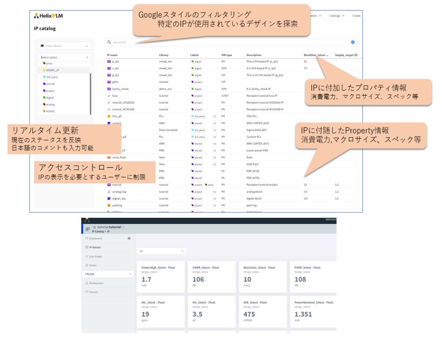The height and width of the screenshot is (348, 442).
Task: Follow the IP Catalog breadcrumb link
Action: tap(98, 232)
